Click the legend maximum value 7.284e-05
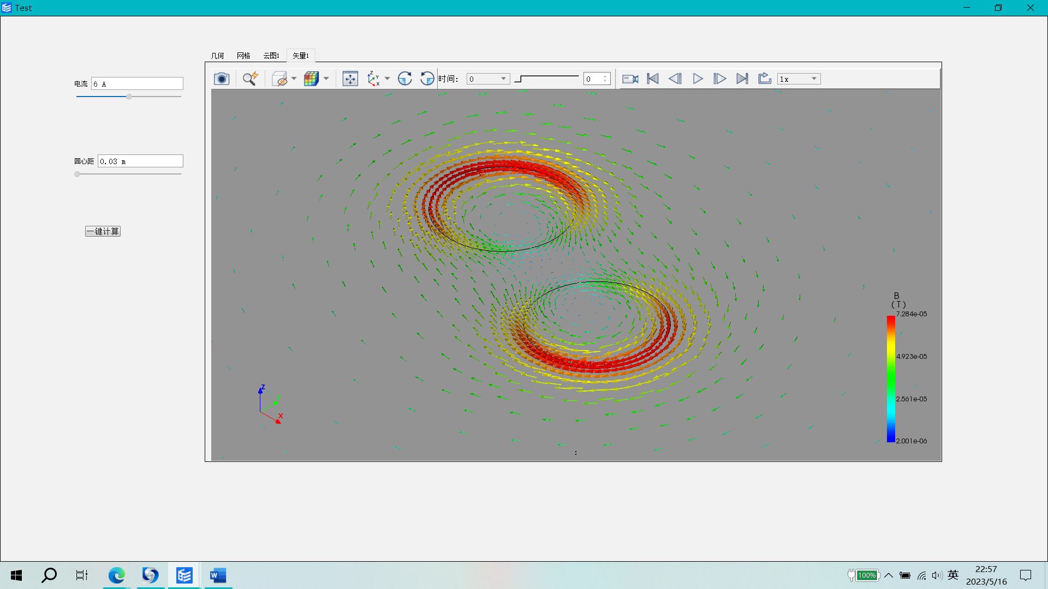Image resolution: width=1048 pixels, height=589 pixels. click(912, 314)
